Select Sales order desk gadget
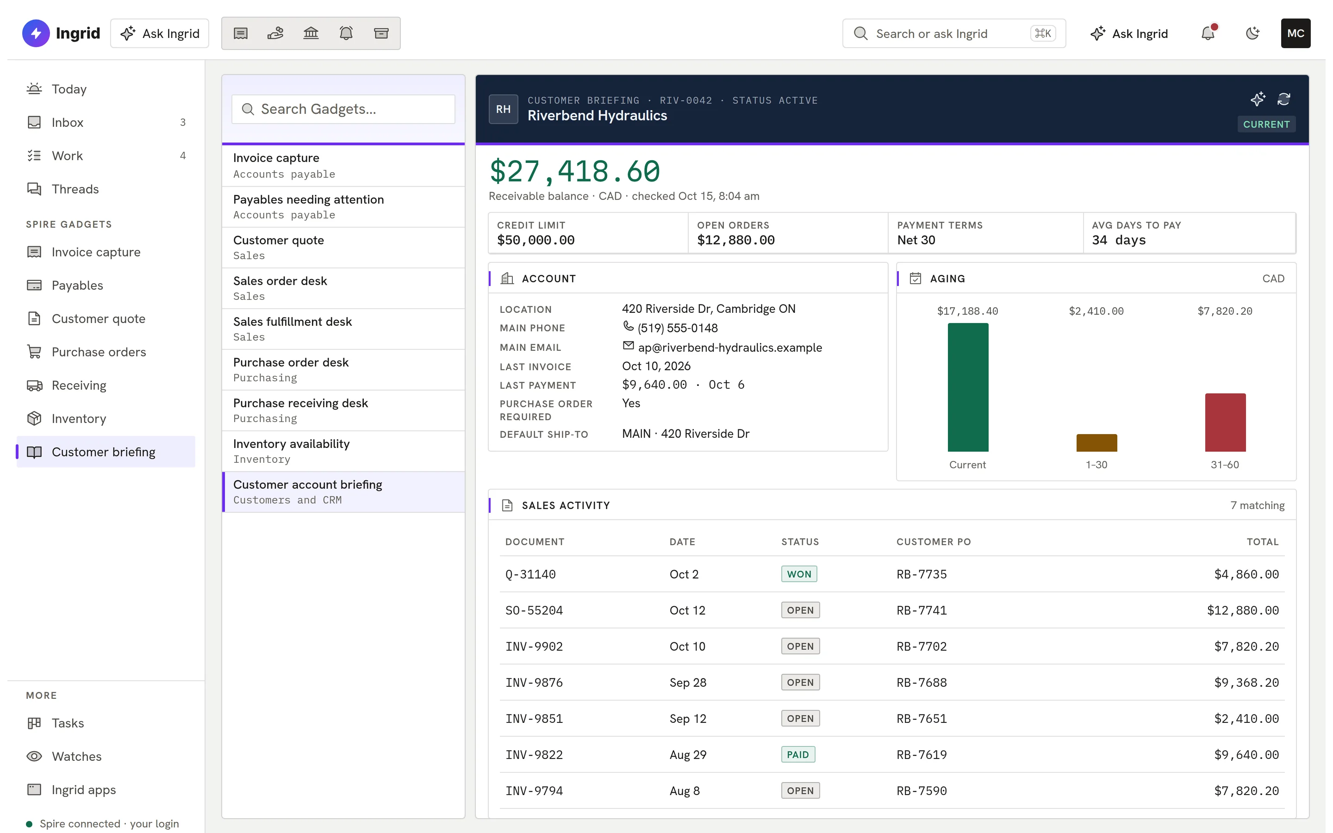This screenshot has height=833, width=1333. tap(344, 288)
